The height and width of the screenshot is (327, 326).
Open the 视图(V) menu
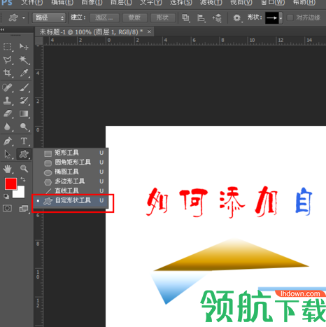pos(241,2)
